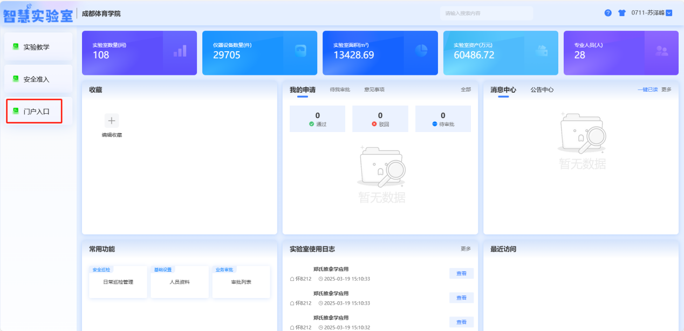This screenshot has height=331, width=684.
Task: Click the 一键已读 link
Action: click(647, 89)
